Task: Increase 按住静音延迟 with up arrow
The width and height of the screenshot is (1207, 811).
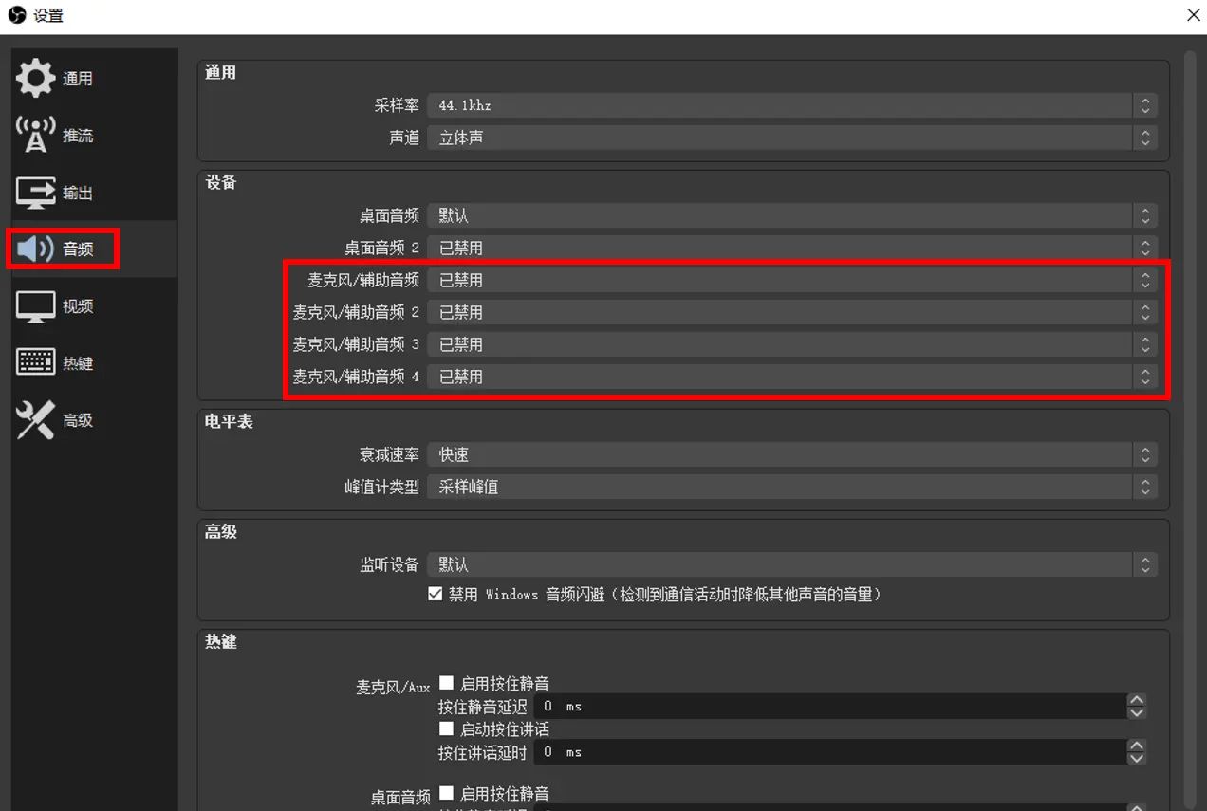Action: tap(1136, 701)
